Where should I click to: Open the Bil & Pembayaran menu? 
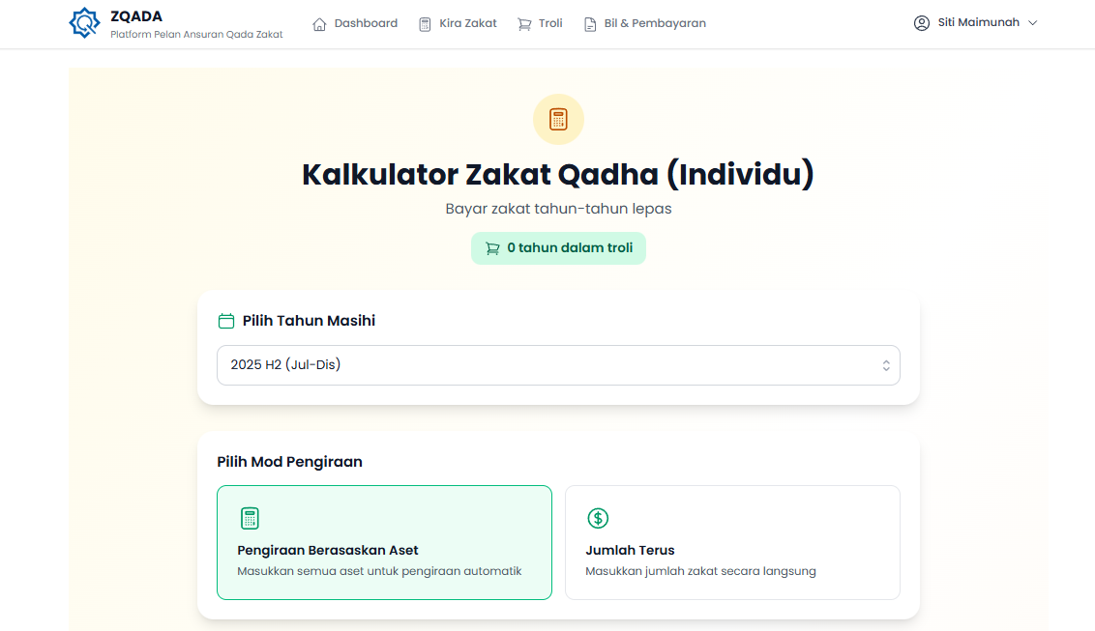coord(655,23)
